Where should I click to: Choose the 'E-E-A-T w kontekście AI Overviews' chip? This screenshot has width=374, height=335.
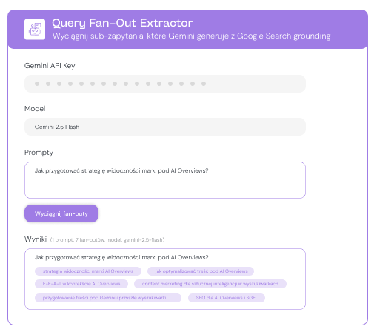point(81,284)
